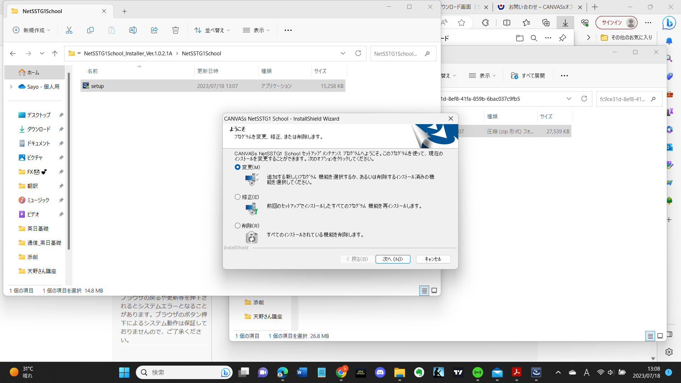Open 天野さん講座 folder in front navigation pane
The image size is (681, 383).
pyautogui.click(x=42, y=271)
